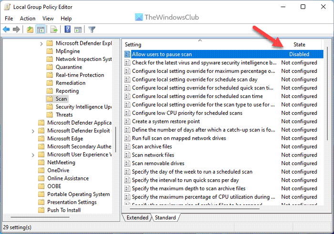Click the Forward arrow toolbar icon
This screenshot has height=234, width=334.
(x=16, y=29)
